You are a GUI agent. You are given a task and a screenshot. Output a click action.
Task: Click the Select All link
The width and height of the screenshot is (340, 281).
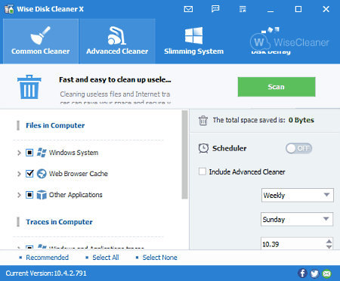click(x=106, y=258)
